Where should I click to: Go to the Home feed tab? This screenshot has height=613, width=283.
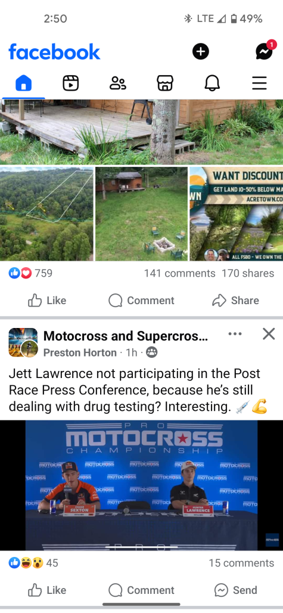(23, 83)
